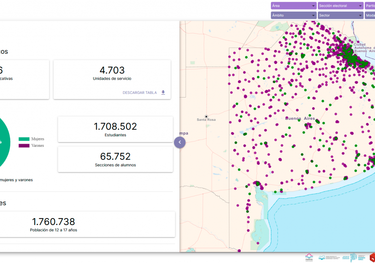
Task: Expand the Sector dropdown menu
Action: (340, 15)
